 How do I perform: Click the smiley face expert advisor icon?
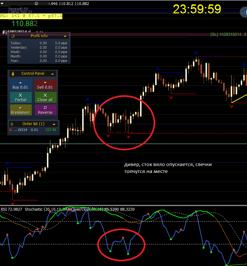tap(36, 3)
